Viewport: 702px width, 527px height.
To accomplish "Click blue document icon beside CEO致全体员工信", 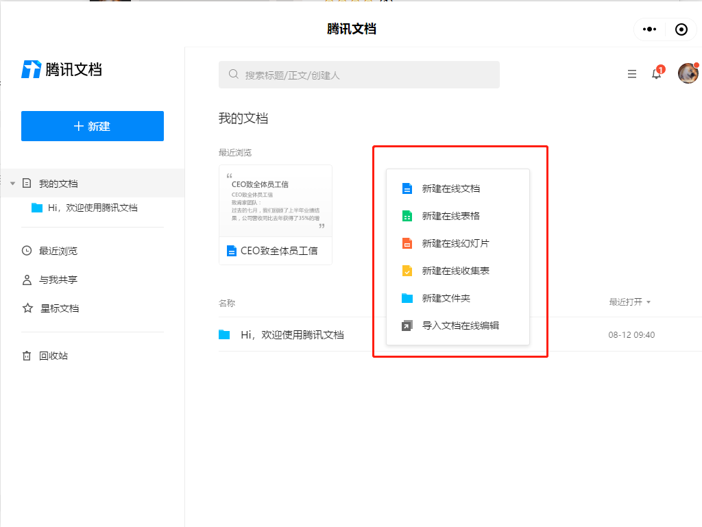I will coord(232,251).
